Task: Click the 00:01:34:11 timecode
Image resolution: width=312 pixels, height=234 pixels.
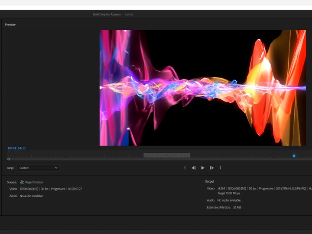Action: [x=17, y=148]
